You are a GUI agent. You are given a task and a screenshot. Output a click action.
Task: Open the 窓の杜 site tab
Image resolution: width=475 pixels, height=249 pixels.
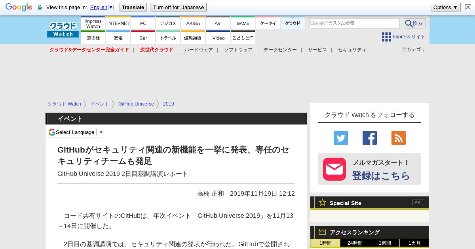[93, 38]
